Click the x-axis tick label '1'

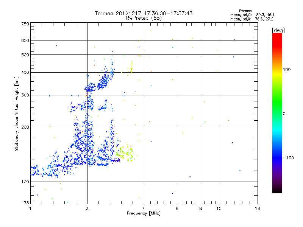pos(30,208)
